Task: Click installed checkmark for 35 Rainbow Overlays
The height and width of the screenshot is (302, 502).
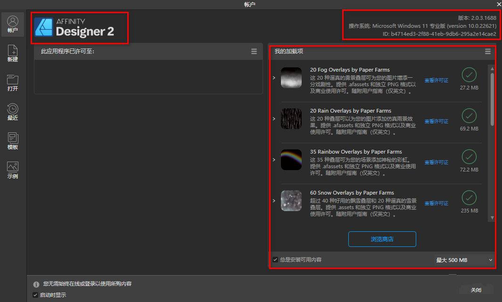Action: 469,157
